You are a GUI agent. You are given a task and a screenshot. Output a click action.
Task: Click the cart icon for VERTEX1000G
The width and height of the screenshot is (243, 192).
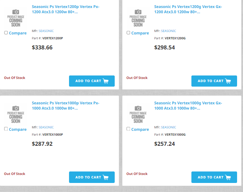[228, 177]
